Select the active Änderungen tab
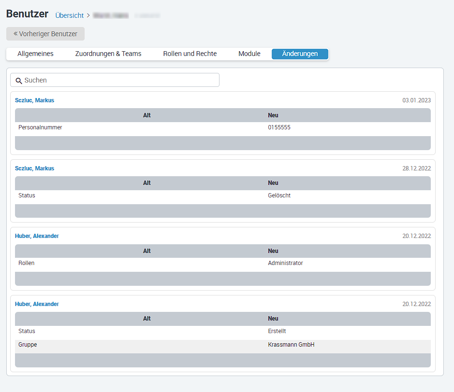 [300, 54]
